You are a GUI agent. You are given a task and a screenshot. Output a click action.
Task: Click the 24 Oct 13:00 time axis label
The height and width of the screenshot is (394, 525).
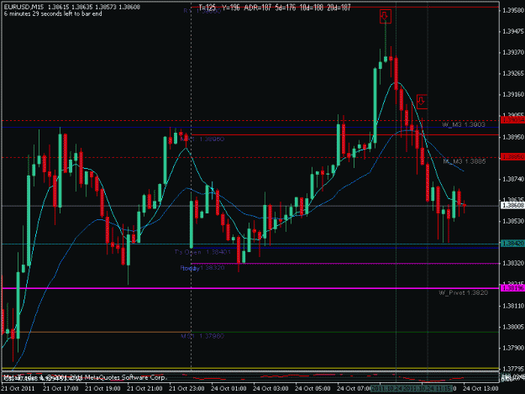click(480, 389)
